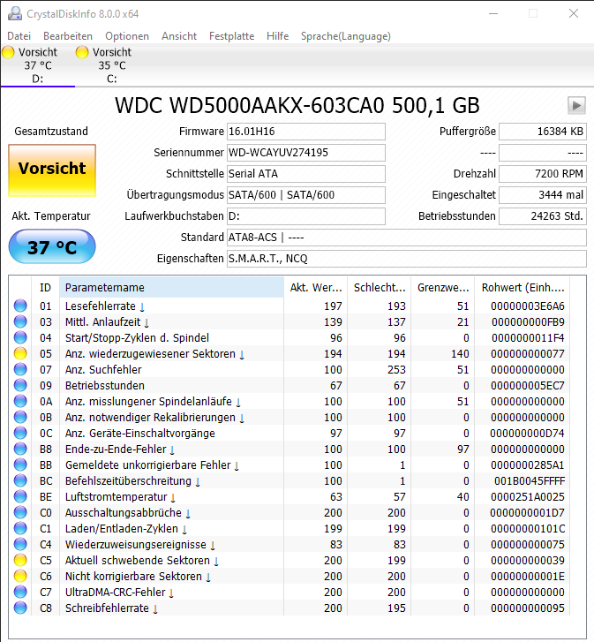Click the blue 37 °C temperature button
Screen dimensions: 594x642
point(52,246)
